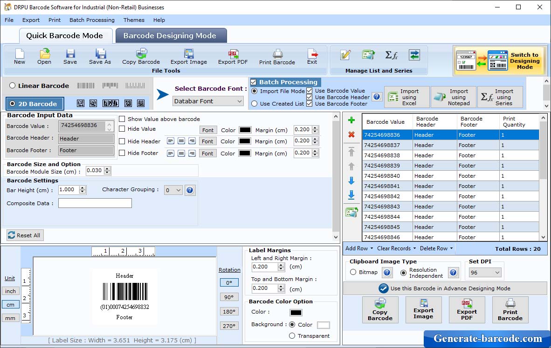Viewport: 551px width, 348px height.
Task: Open the edit list pencil icon
Action: (345, 55)
